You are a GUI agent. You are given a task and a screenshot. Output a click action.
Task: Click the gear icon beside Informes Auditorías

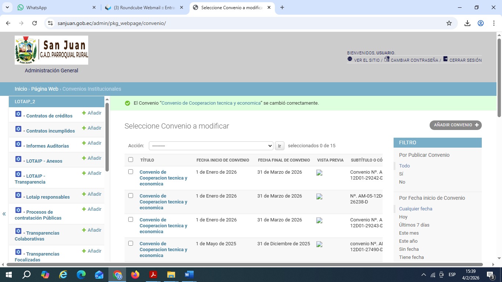click(18, 144)
